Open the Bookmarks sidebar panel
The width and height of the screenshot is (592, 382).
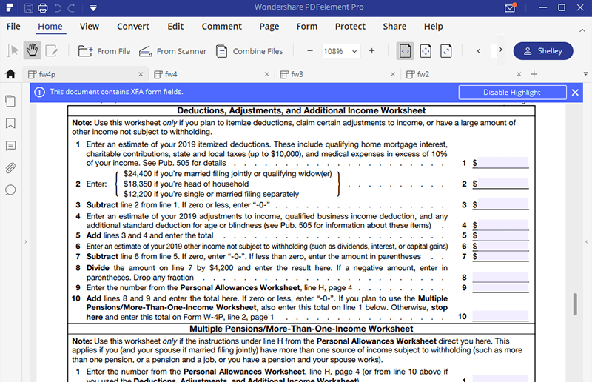click(x=10, y=123)
